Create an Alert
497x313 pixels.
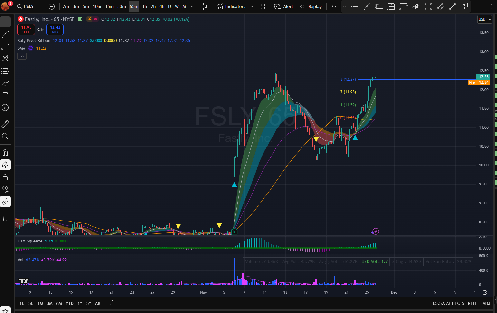tap(284, 6)
